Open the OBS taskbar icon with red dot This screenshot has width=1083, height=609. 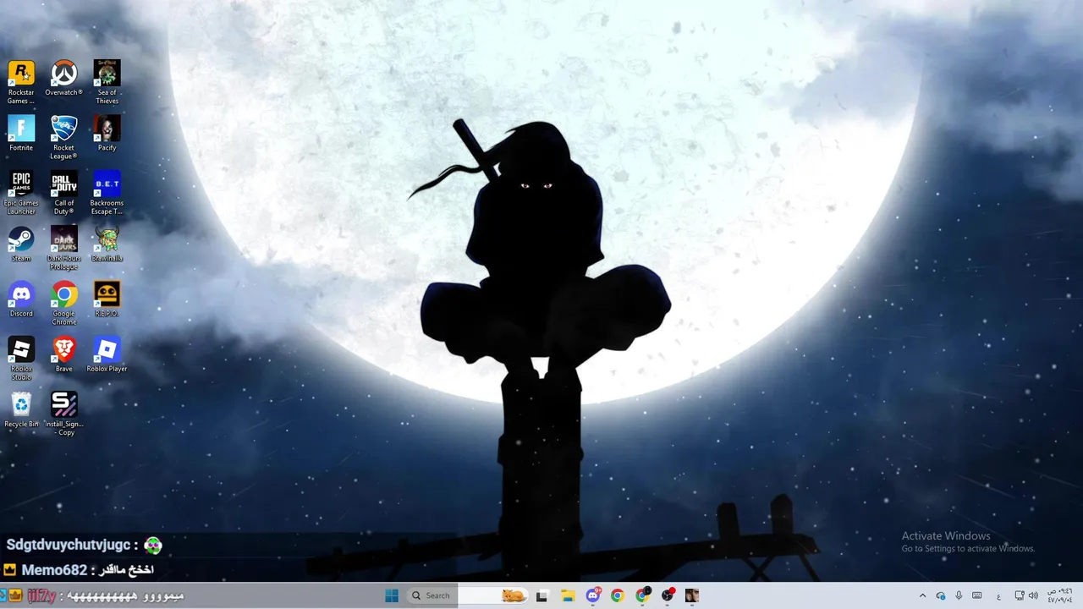668,595
